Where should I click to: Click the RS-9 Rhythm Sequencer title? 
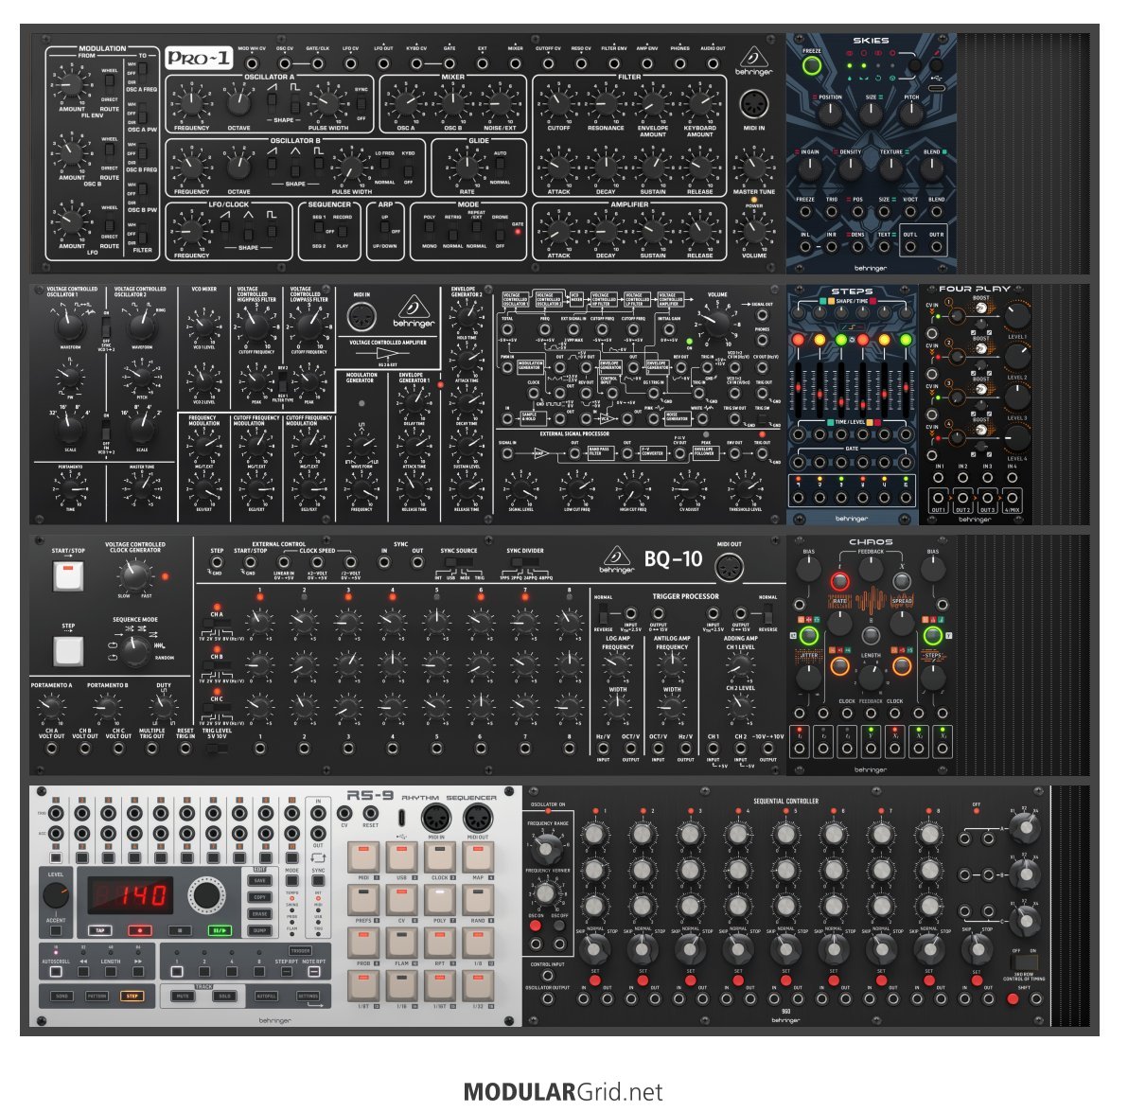(x=421, y=796)
